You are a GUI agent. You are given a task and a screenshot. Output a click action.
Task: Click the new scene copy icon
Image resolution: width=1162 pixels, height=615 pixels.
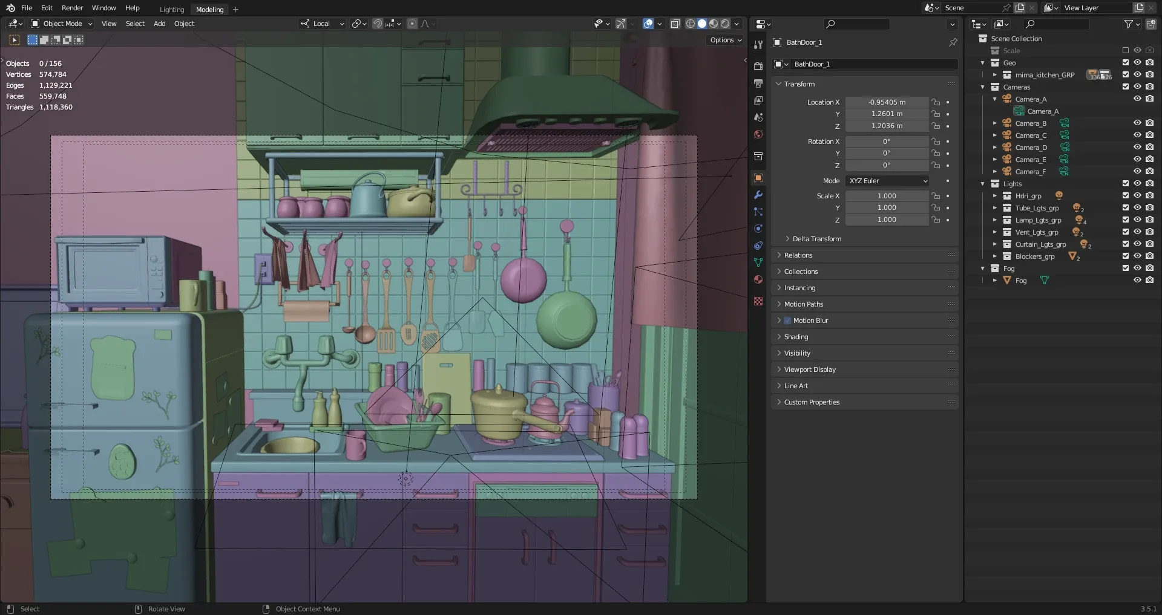pyautogui.click(x=1020, y=8)
